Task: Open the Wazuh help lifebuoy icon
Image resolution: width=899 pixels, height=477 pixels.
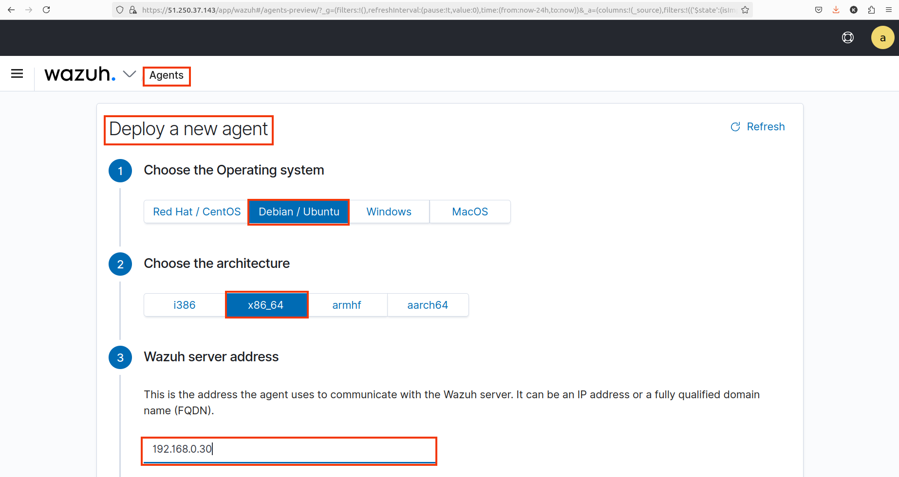Action: coord(848,37)
